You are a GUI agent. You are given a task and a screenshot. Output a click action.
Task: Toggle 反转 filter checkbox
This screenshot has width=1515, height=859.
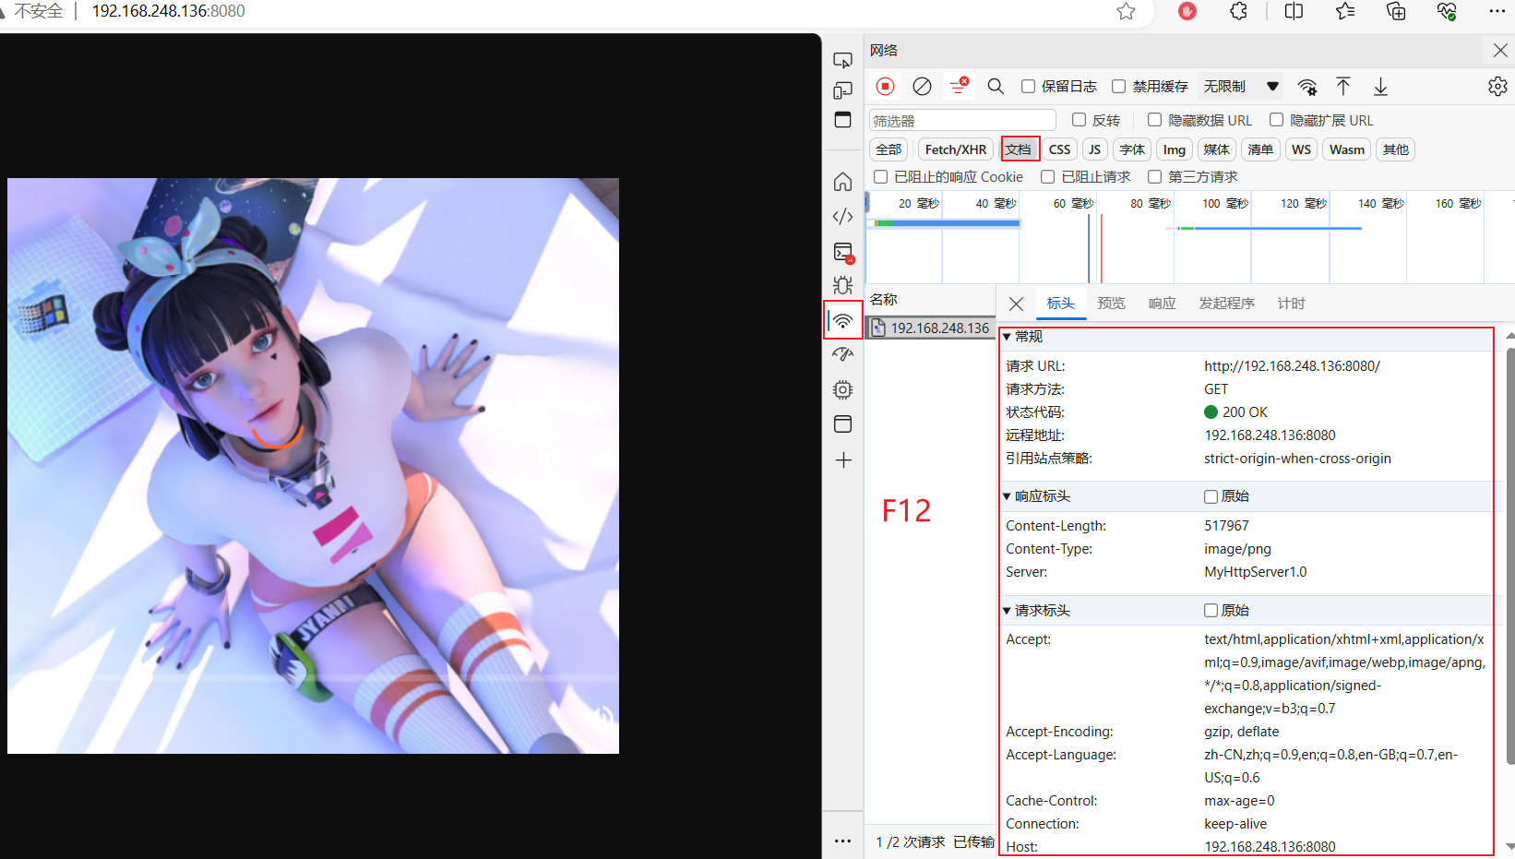pos(1079,120)
